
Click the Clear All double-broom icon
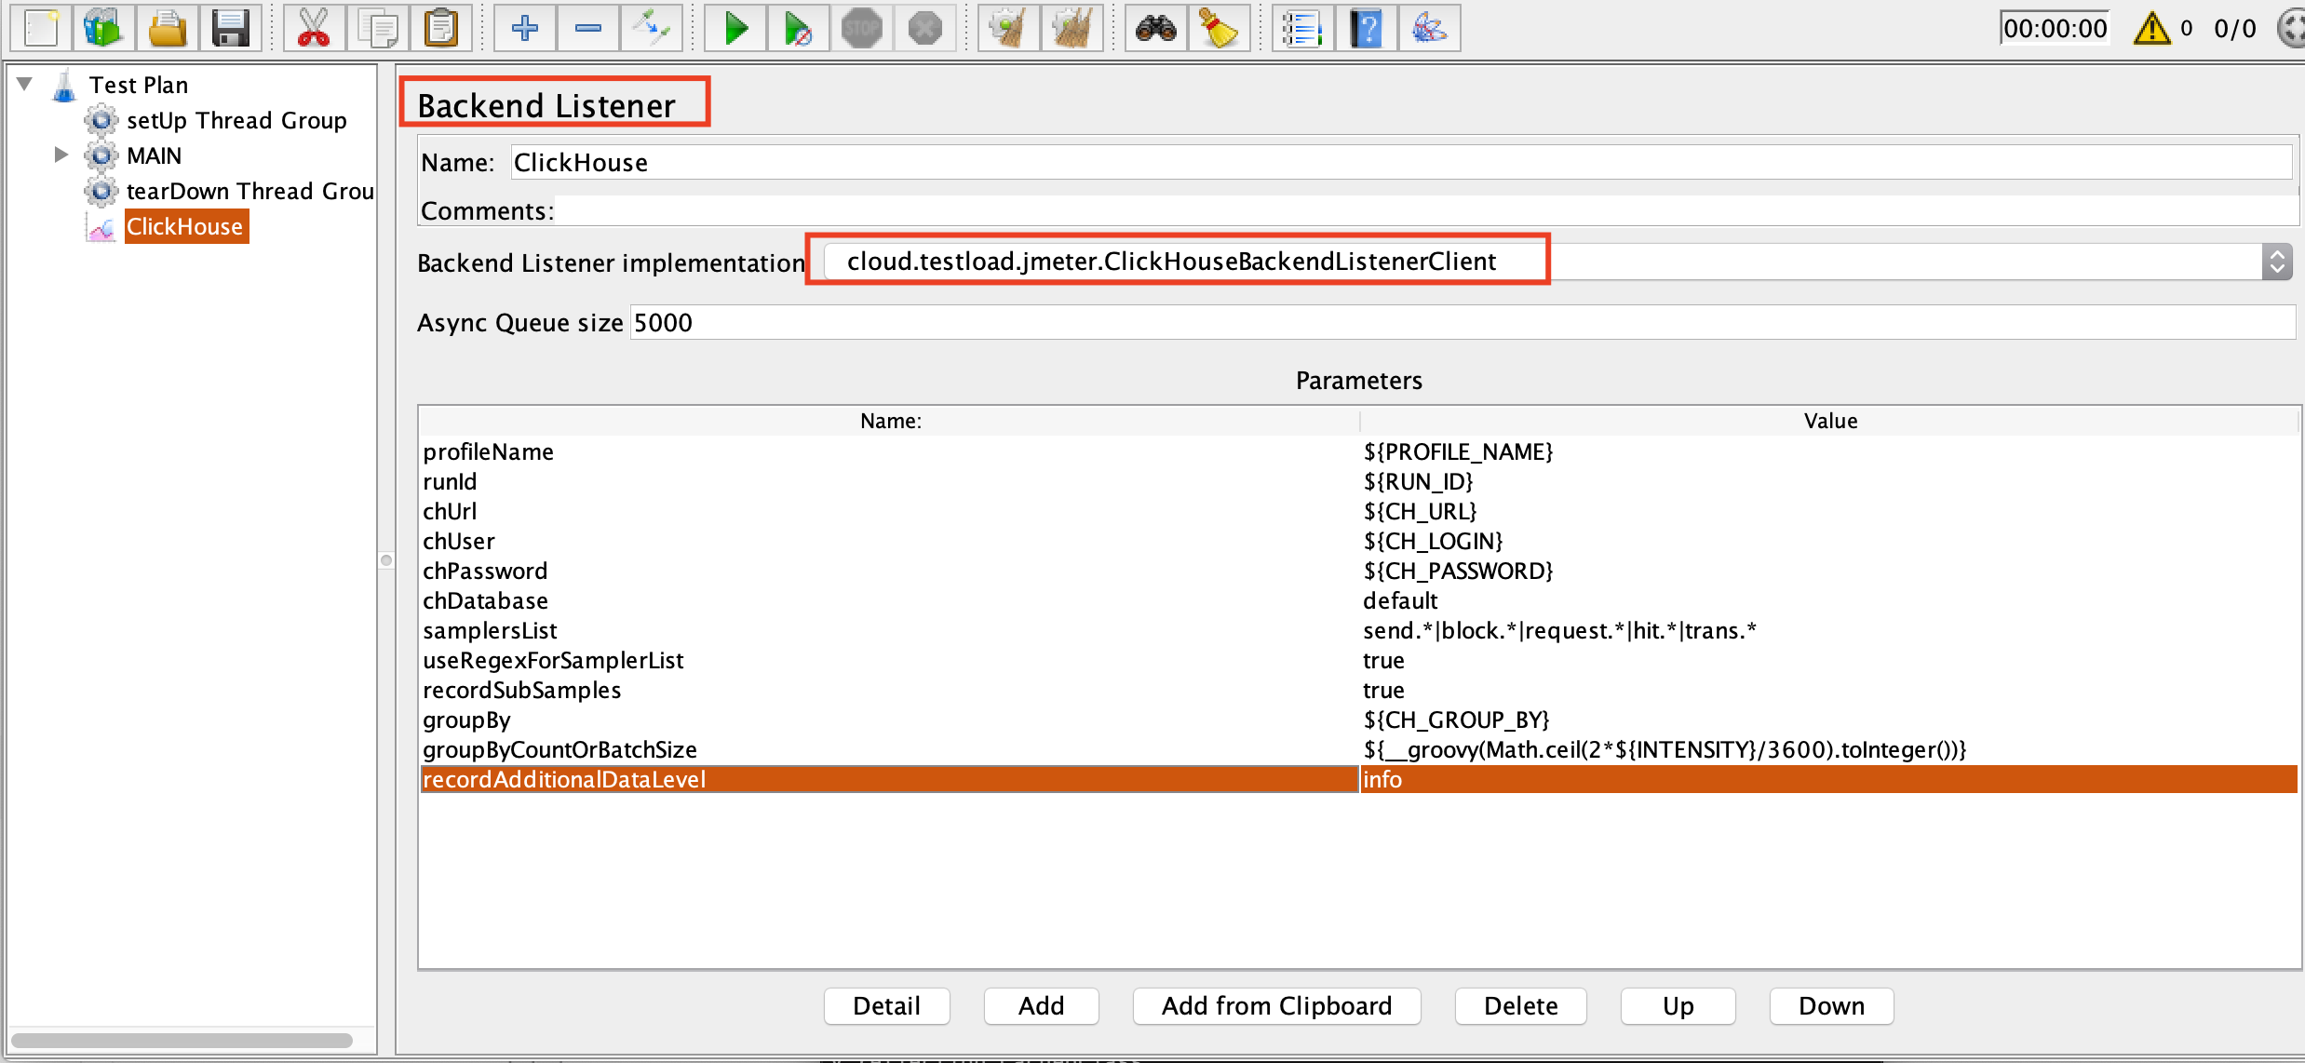[1072, 29]
